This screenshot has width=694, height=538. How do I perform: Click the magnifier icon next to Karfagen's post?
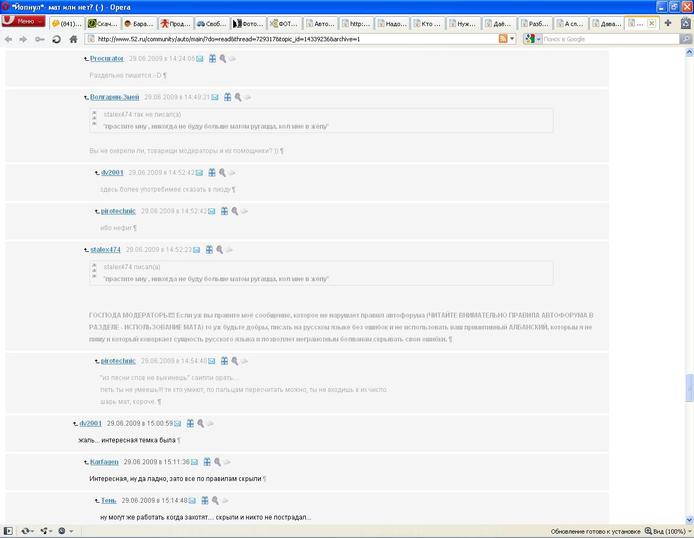pos(217,462)
